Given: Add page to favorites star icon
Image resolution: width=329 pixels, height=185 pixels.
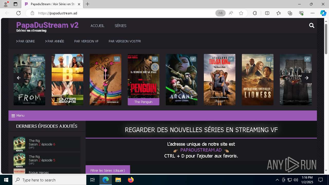Looking at the screenshot, I should pos(241,13).
